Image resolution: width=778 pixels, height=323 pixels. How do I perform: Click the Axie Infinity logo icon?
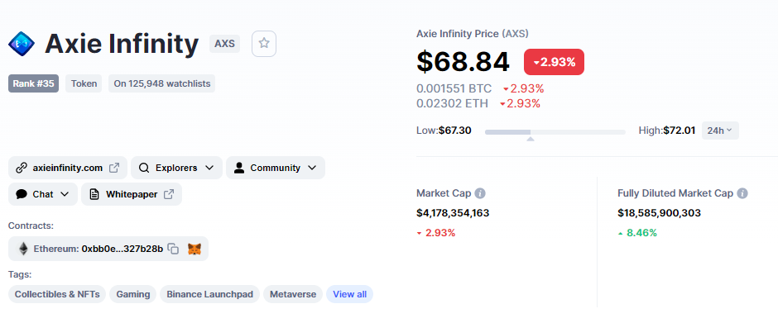[x=22, y=44]
